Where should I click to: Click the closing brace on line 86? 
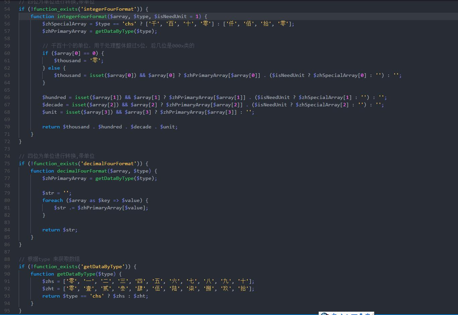[x=20, y=244]
